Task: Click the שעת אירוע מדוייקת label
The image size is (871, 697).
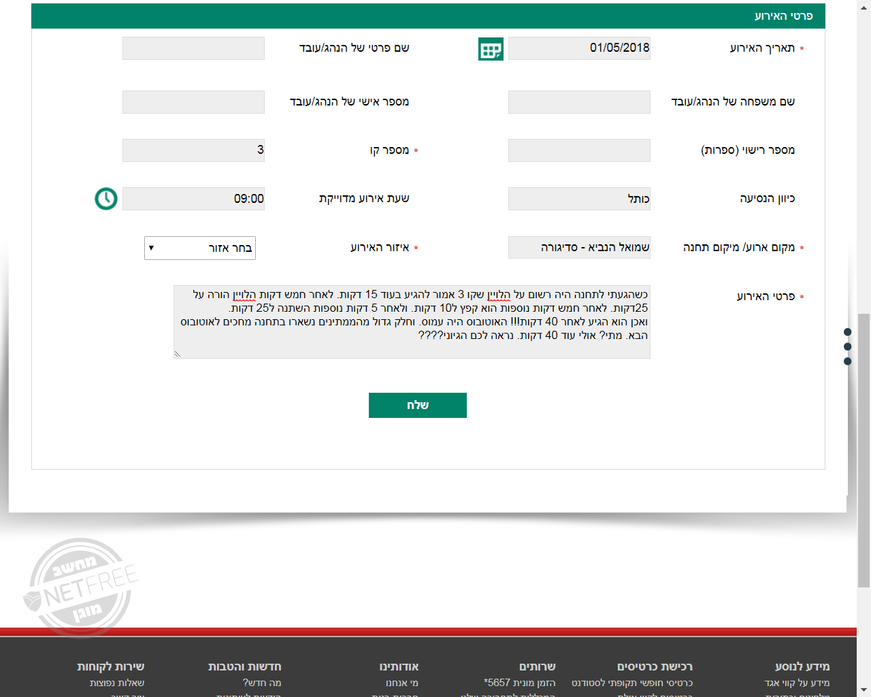Action: coord(364,199)
